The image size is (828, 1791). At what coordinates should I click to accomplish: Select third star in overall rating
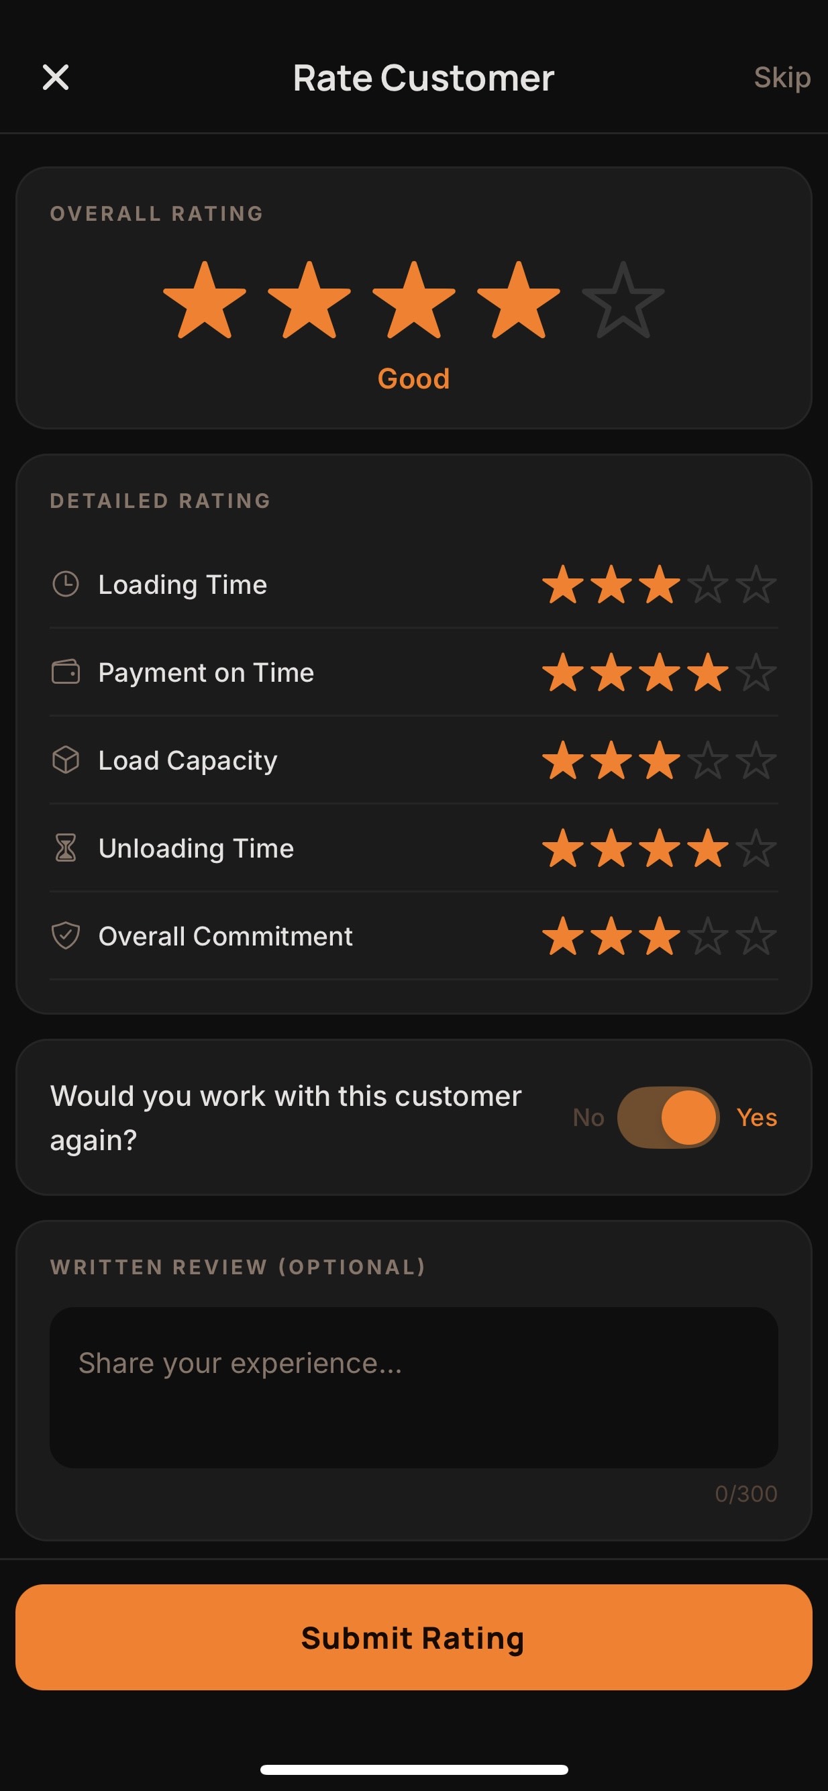click(x=413, y=301)
